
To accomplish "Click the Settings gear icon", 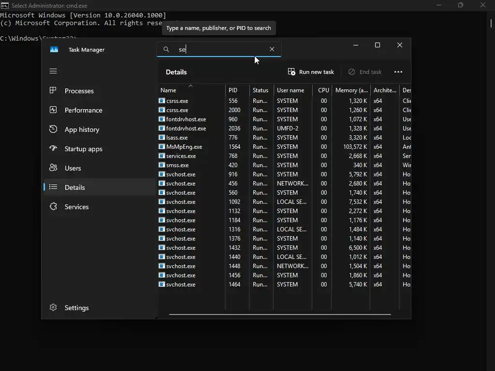I will click(53, 307).
